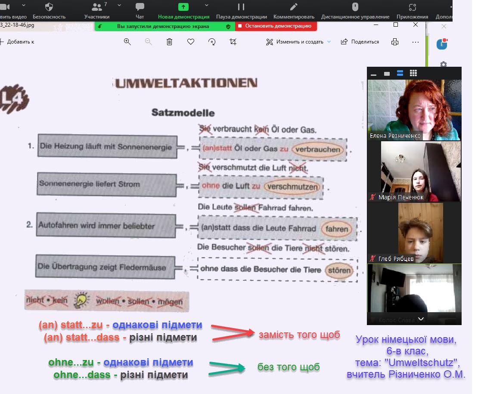Open the Безопасность shield icon

[49, 7]
